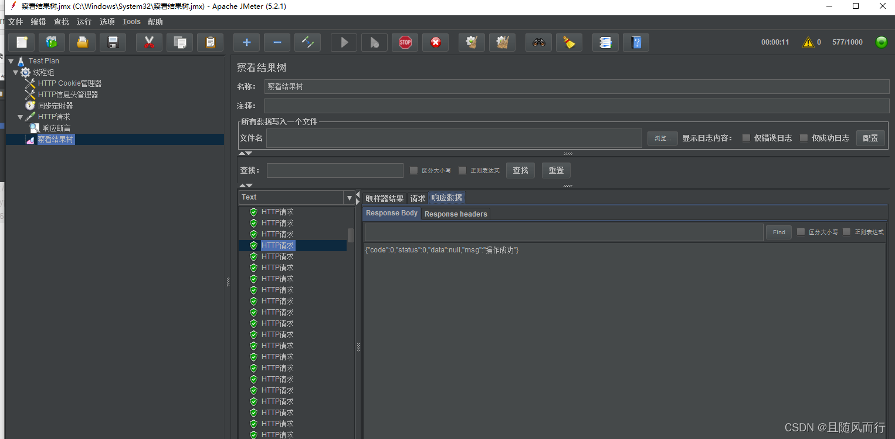Image resolution: width=895 pixels, height=439 pixels.
Task: Open the Help question mark icon
Action: (636, 42)
